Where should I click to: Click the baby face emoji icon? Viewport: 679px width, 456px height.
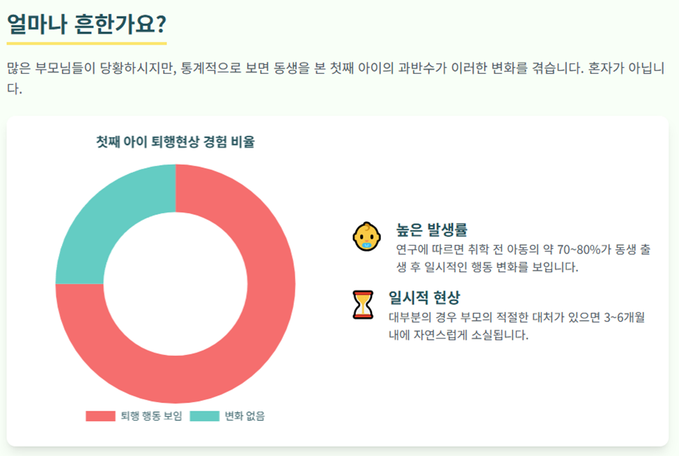pyautogui.click(x=366, y=236)
